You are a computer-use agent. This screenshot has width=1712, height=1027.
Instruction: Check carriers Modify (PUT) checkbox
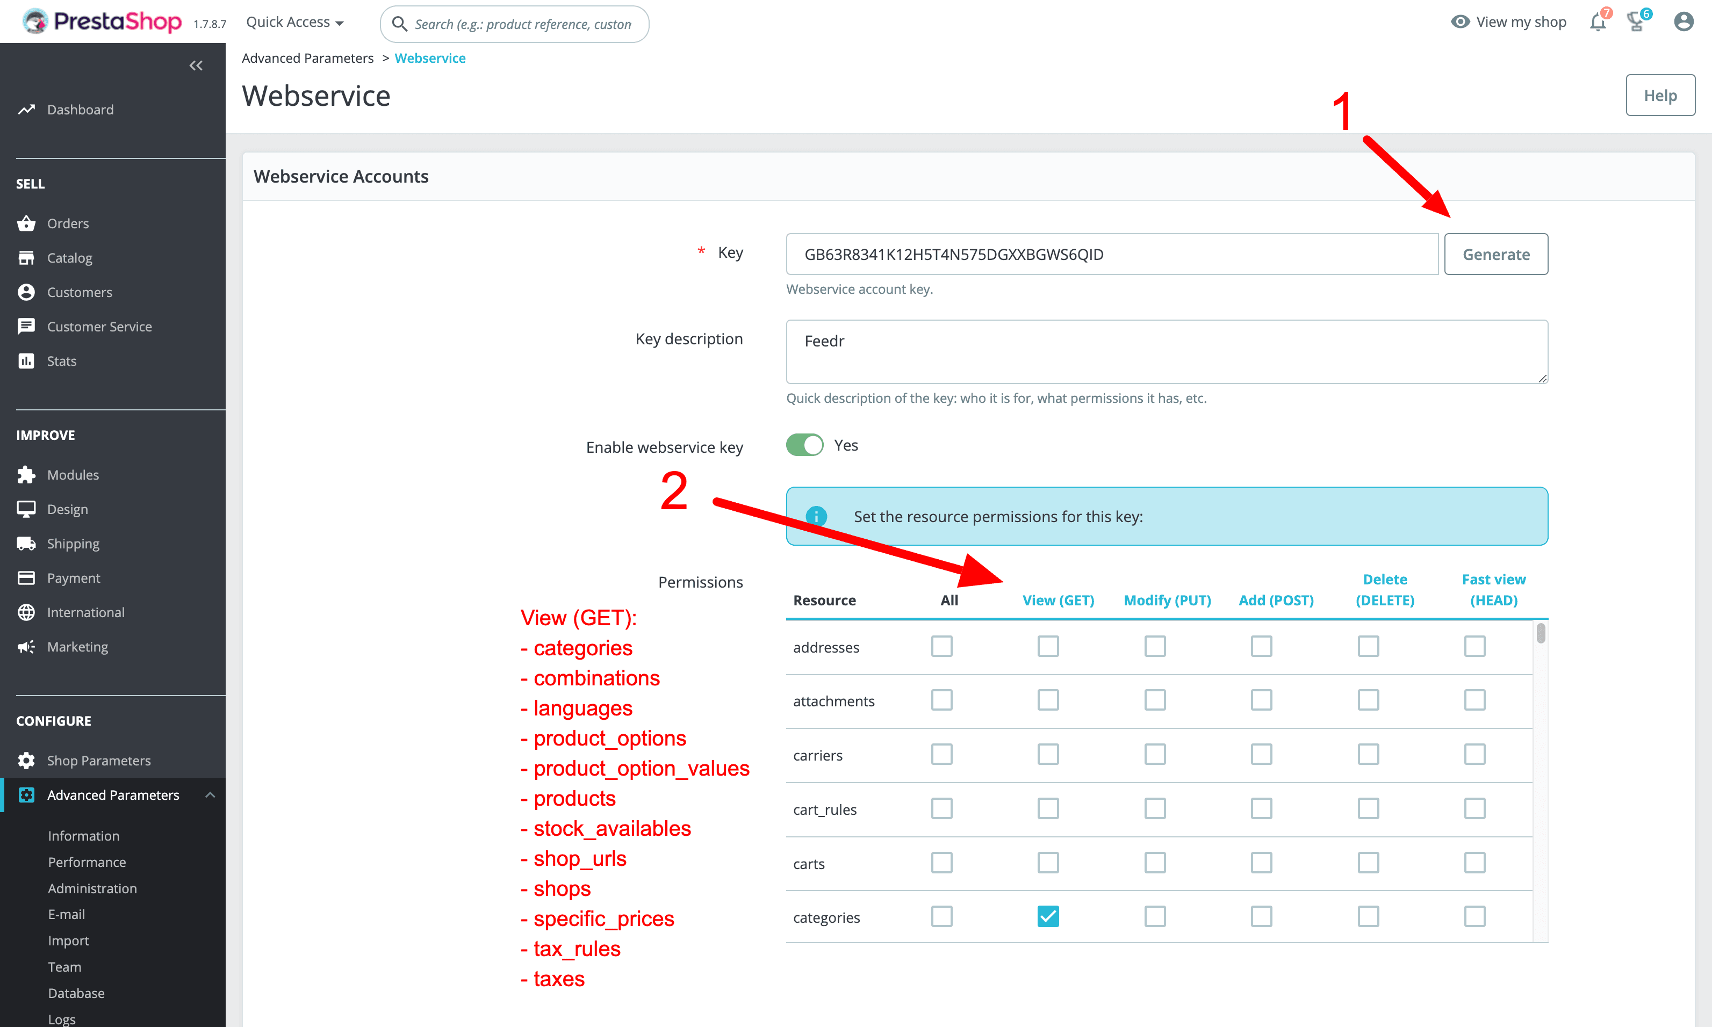1154,754
